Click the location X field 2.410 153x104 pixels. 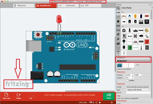pos(129,75)
